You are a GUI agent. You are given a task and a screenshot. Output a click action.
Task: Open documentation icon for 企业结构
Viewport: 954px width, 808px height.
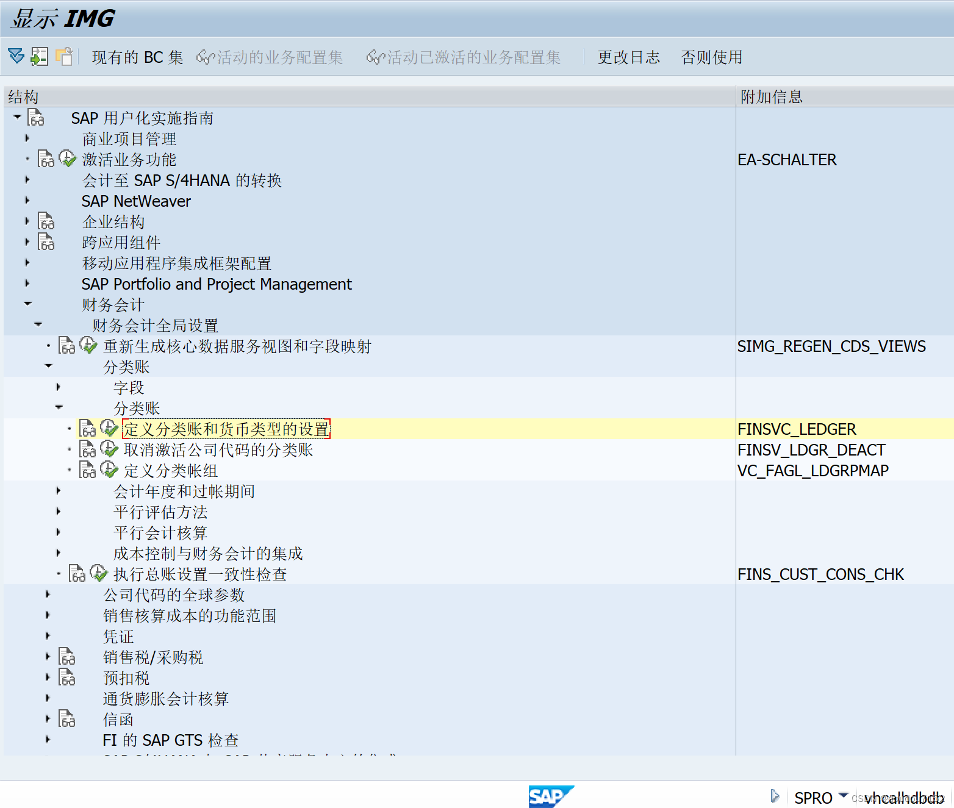coord(46,221)
